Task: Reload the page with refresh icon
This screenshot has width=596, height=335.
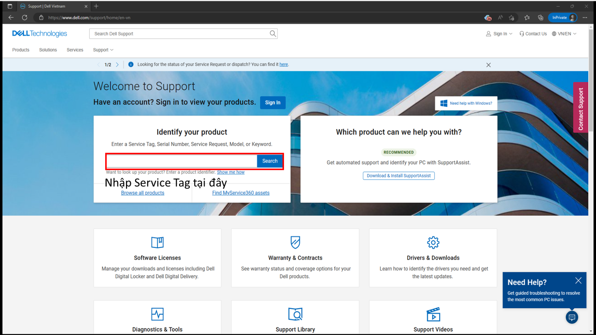Action: [25, 18]
